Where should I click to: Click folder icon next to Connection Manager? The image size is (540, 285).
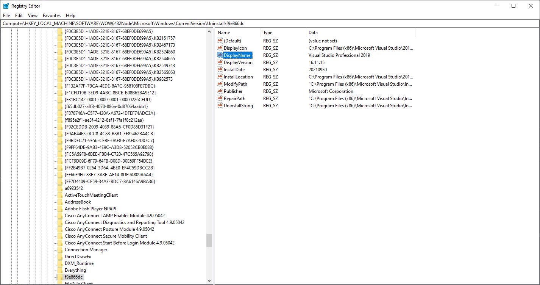(x=60, y=250)
